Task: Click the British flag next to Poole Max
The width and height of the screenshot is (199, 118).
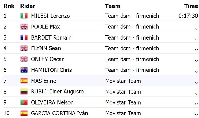Action: pyautogui.click(x=24, y=27)
